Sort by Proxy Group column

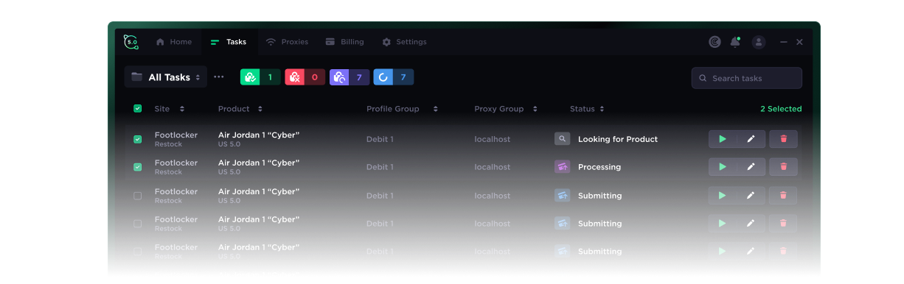click(x=506, y=109)
